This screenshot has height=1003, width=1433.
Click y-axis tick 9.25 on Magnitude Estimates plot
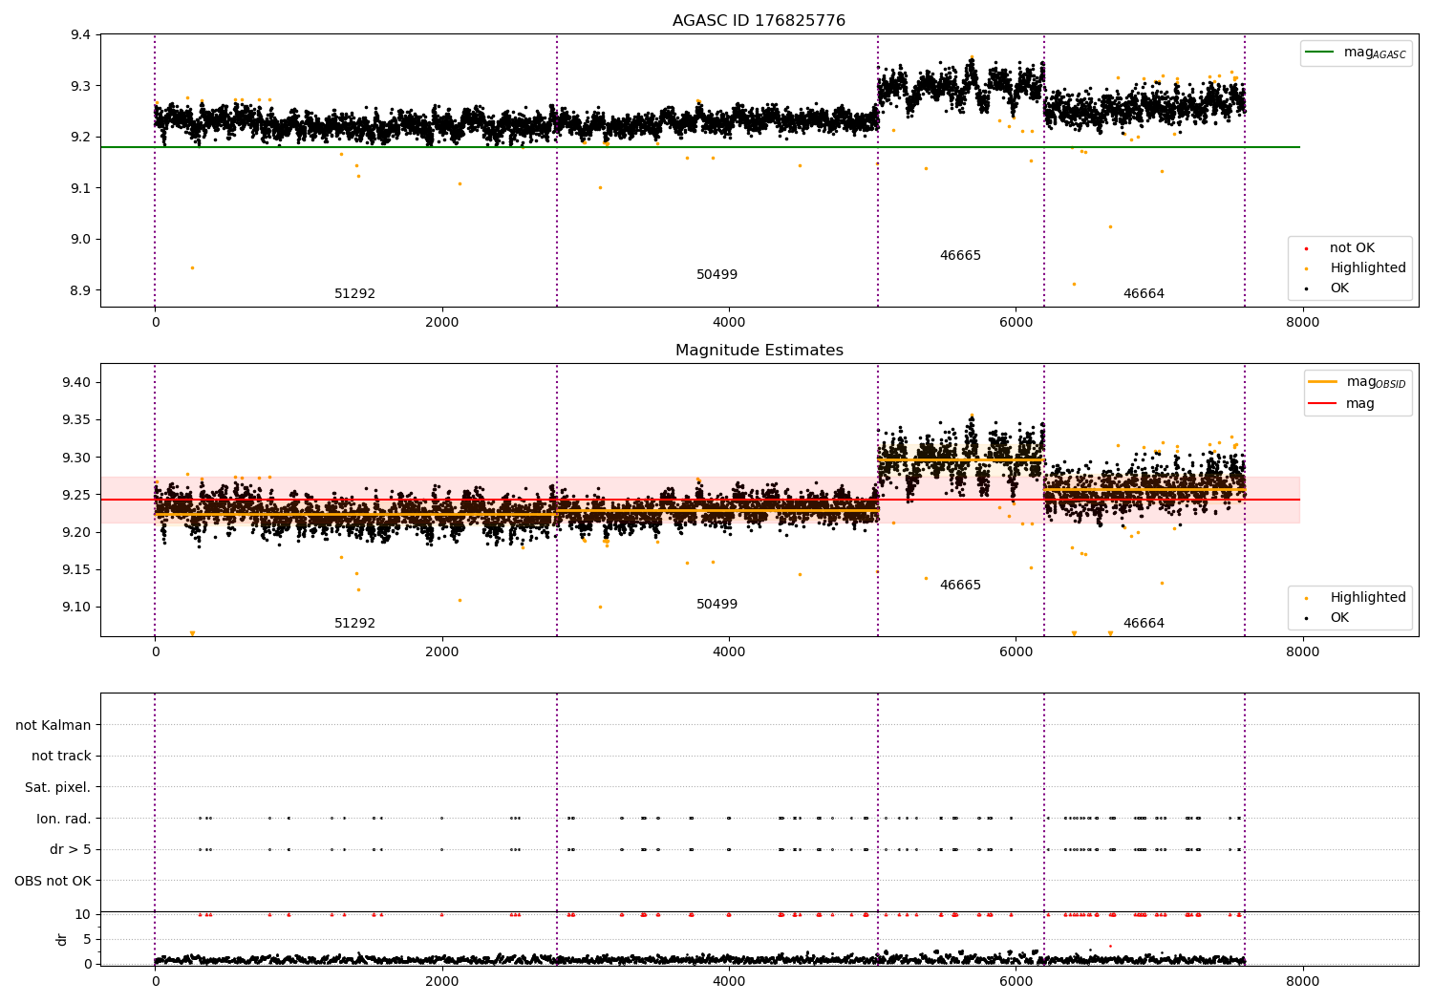point(77,495)
